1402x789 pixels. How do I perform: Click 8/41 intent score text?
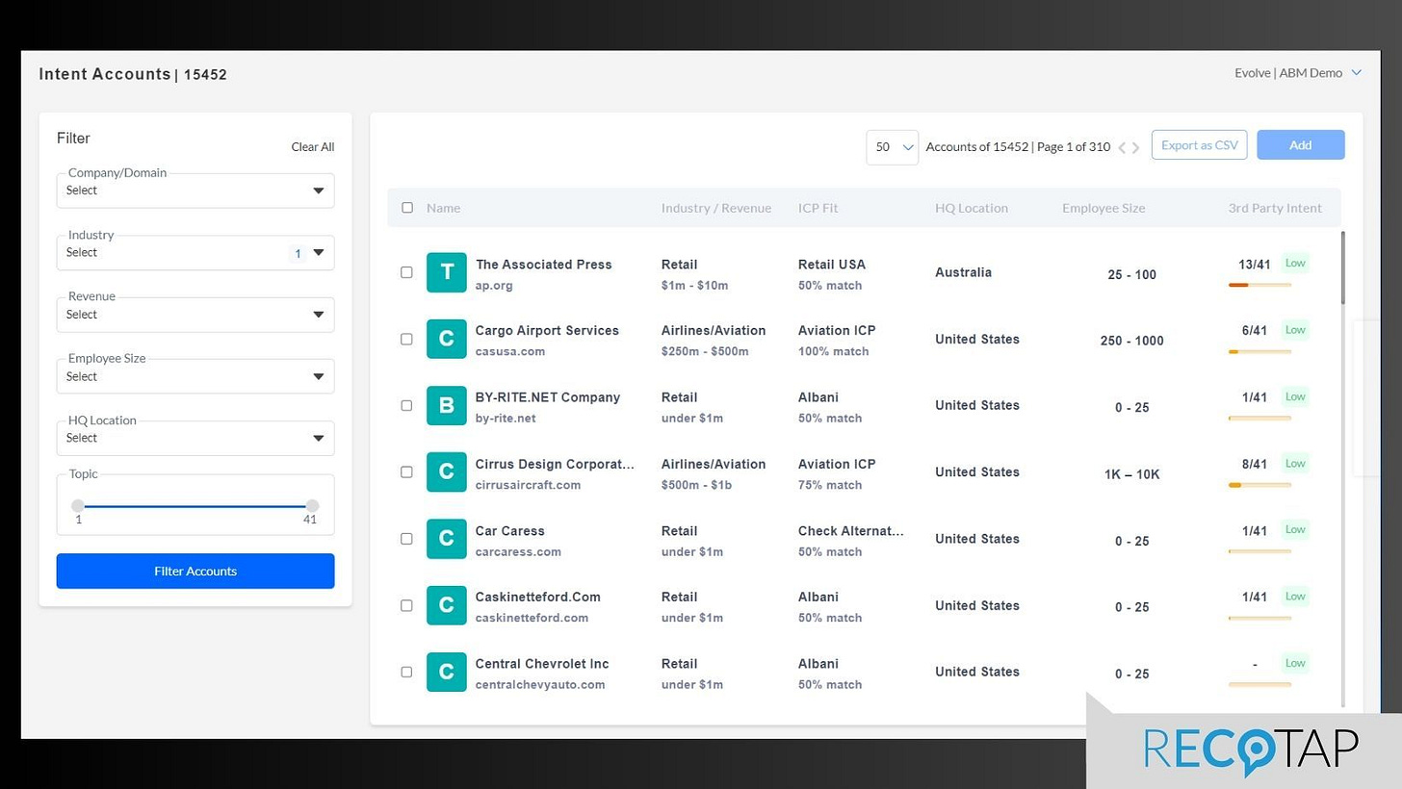(x=1255, y=464)
